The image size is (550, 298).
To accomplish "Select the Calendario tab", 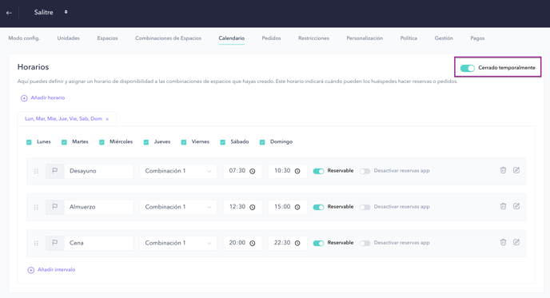I will (232, 38).
